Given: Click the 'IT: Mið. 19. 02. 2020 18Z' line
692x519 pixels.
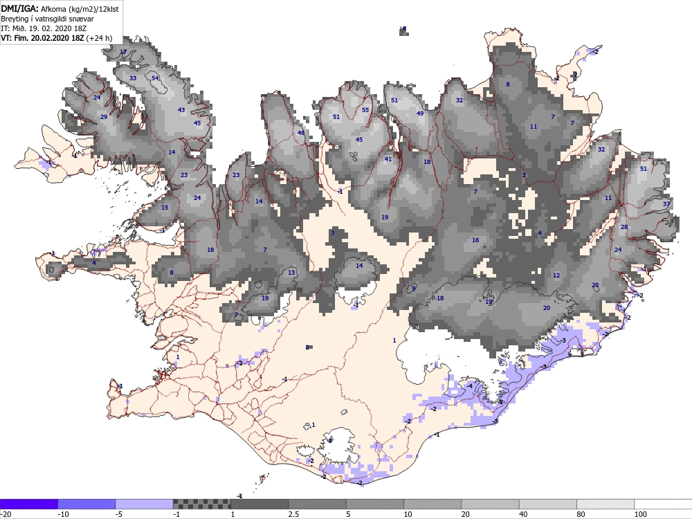Looking at the screenshot, I should point(44,28).
